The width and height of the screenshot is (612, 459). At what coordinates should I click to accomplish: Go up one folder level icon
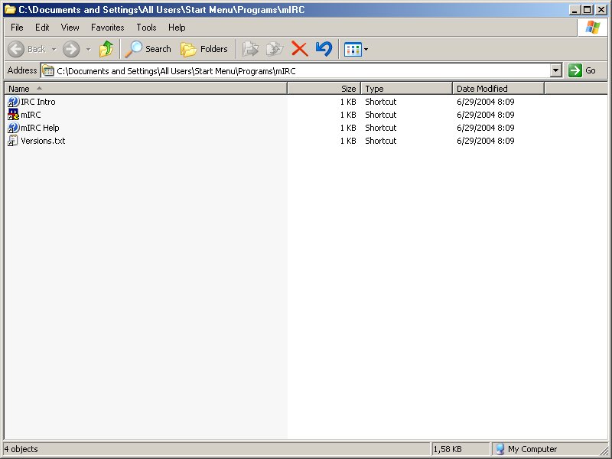click(x=106, y=49)
